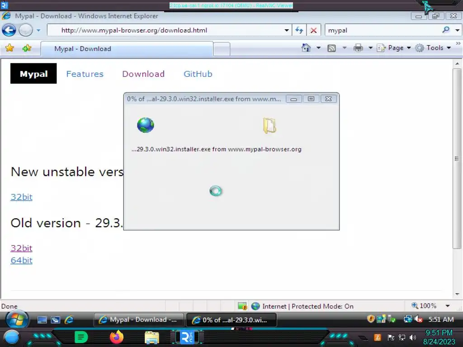Go back with the IE Back arrow
463x347 pixels.
9,30
